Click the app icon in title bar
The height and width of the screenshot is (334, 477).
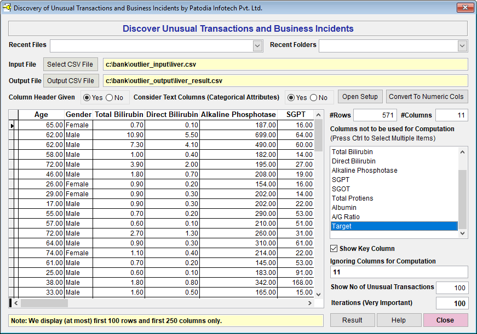(x=7, y=8)
